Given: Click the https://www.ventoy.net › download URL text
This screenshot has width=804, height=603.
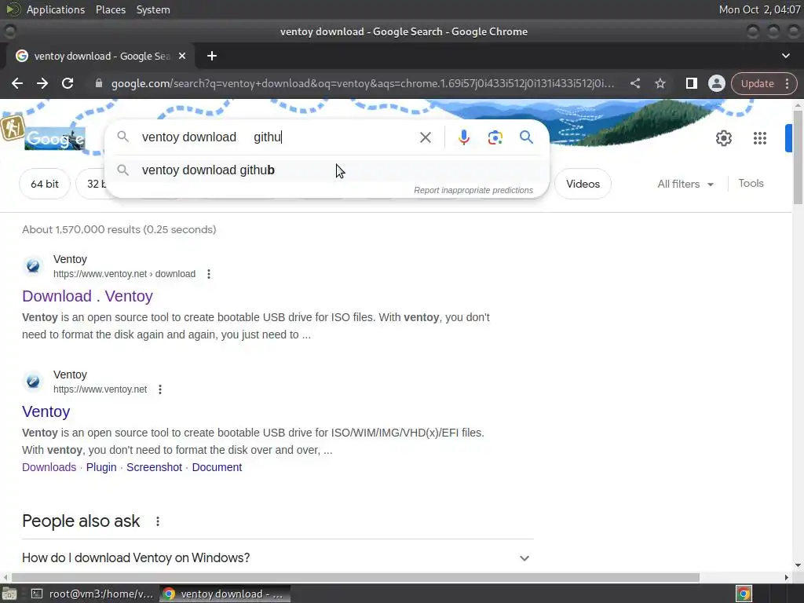Looking at the screenshot, I should [x=124, y=274].
